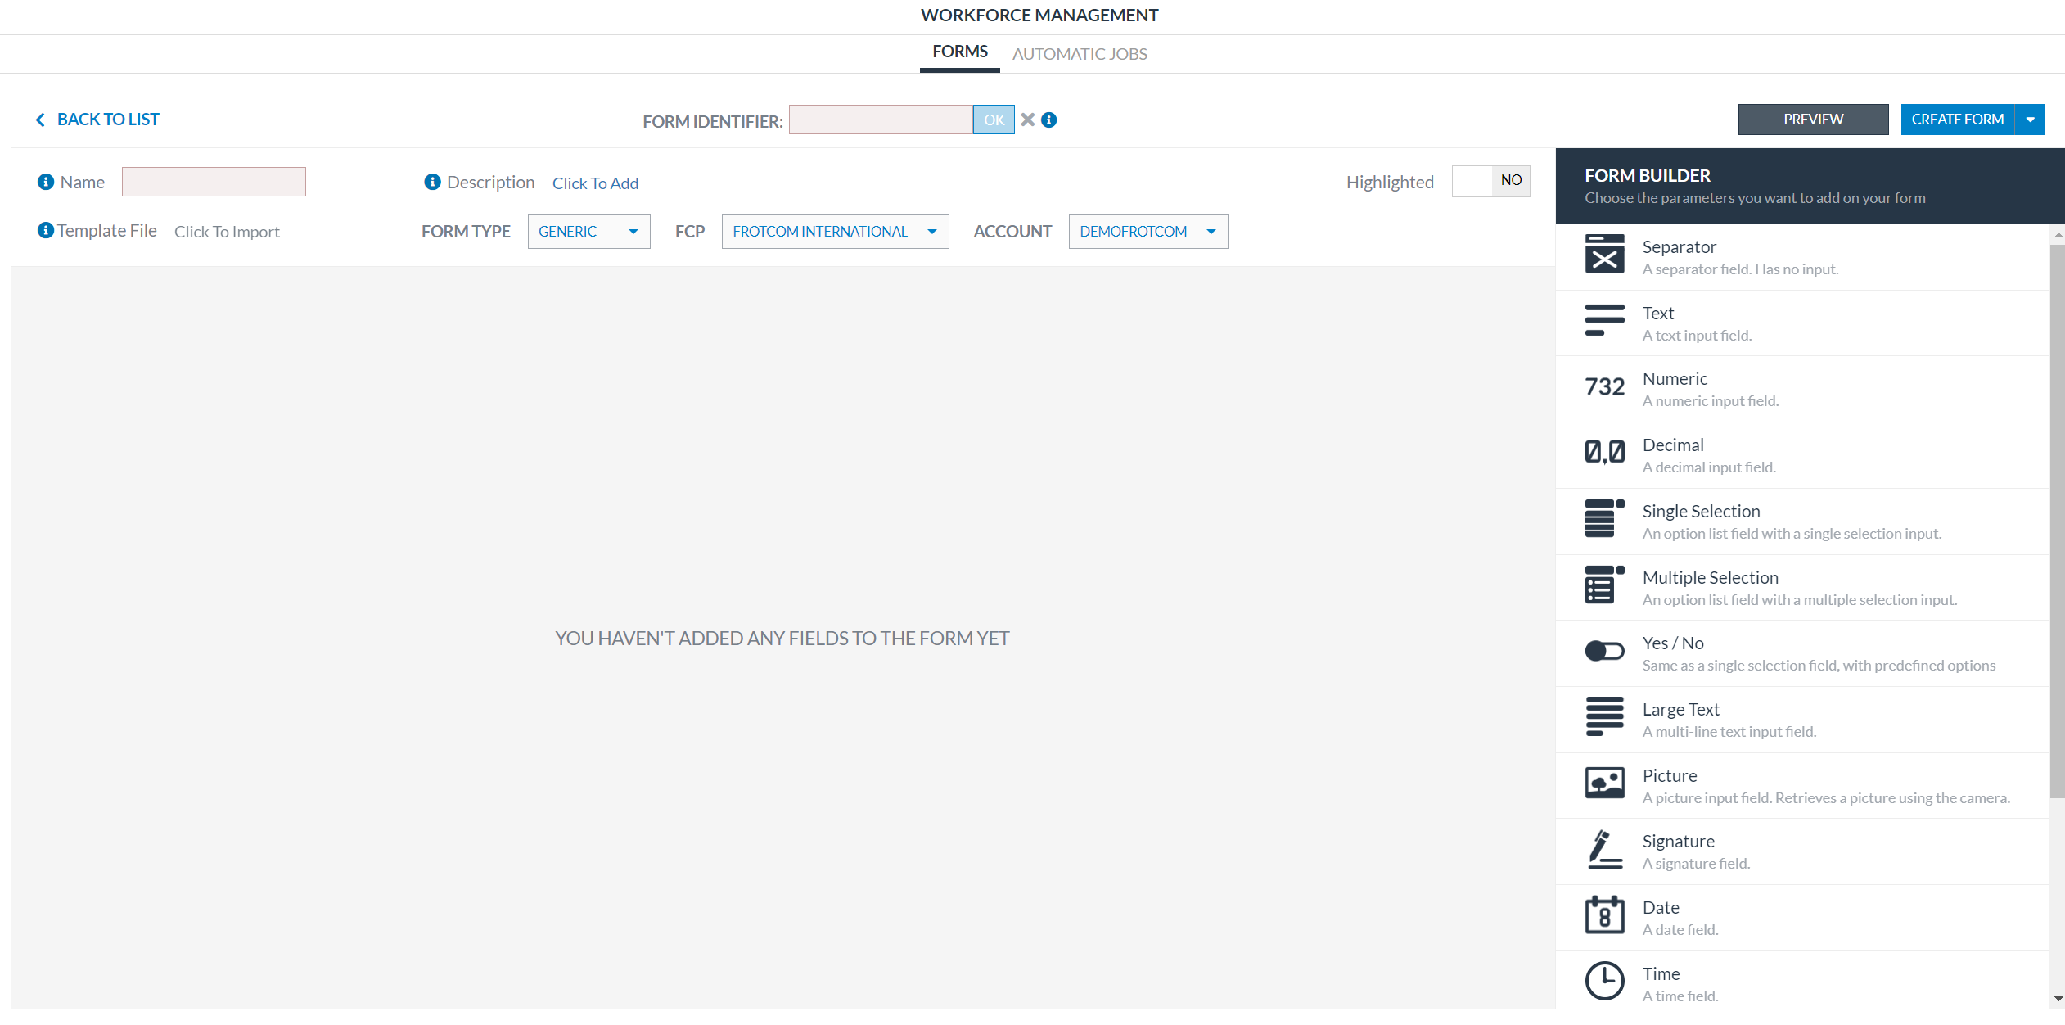The height and width of the screenshot is (1025, 2065).
Task: Click the Preview button
Action: (1813, 119)
